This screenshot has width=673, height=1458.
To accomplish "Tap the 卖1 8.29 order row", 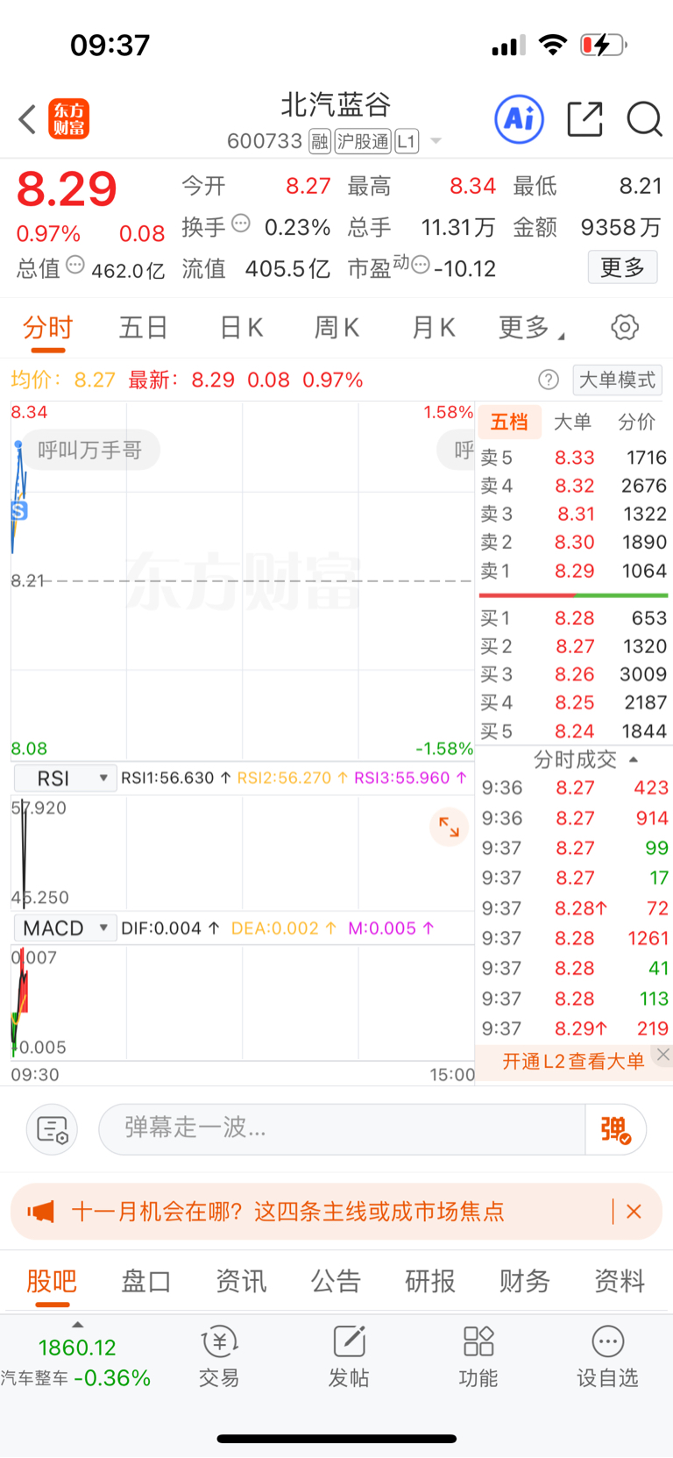I will (574, 571).
